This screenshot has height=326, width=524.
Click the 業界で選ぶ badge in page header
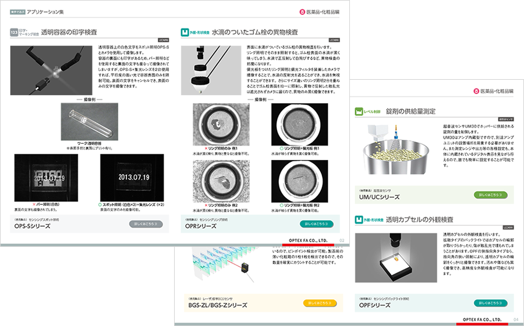(16, 11)
